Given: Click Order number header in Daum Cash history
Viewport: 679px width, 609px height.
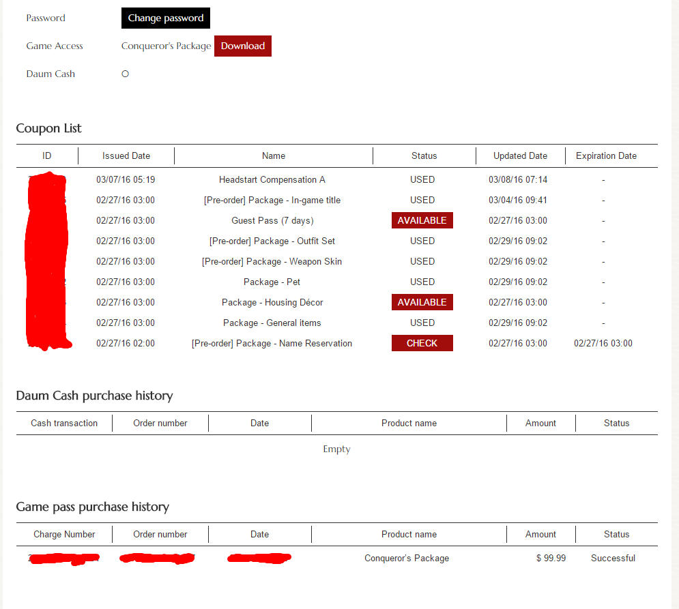Looking at the screenshot, I should pyautogui.click(x=160, y=424).
